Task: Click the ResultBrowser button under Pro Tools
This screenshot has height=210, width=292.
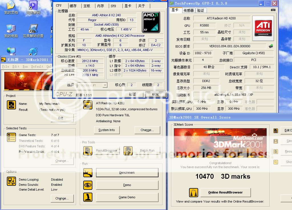Action: [107, 150]
